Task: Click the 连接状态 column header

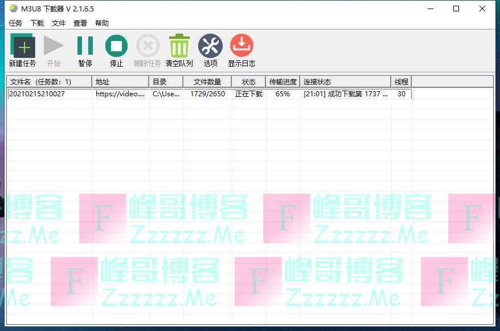Action: click(345, 82)
